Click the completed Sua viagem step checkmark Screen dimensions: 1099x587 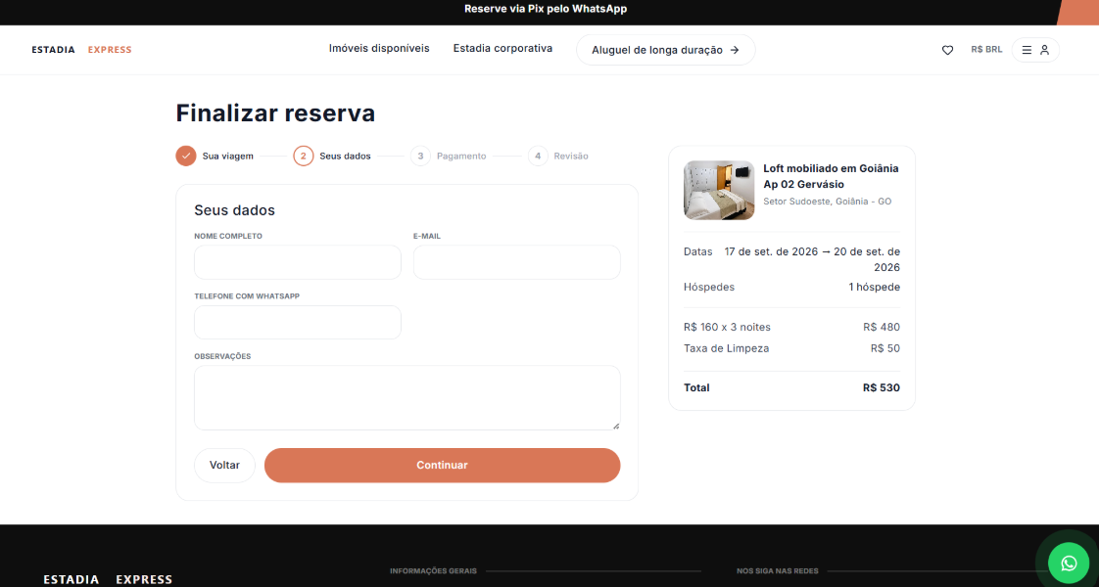186,156
